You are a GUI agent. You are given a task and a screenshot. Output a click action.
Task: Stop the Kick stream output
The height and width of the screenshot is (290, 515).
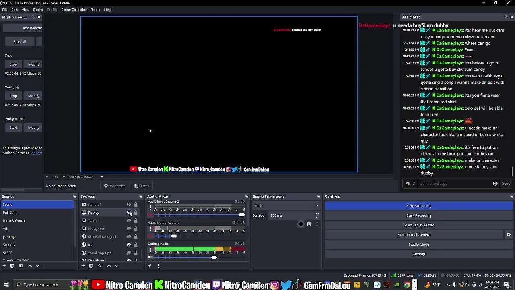[13, 64]
